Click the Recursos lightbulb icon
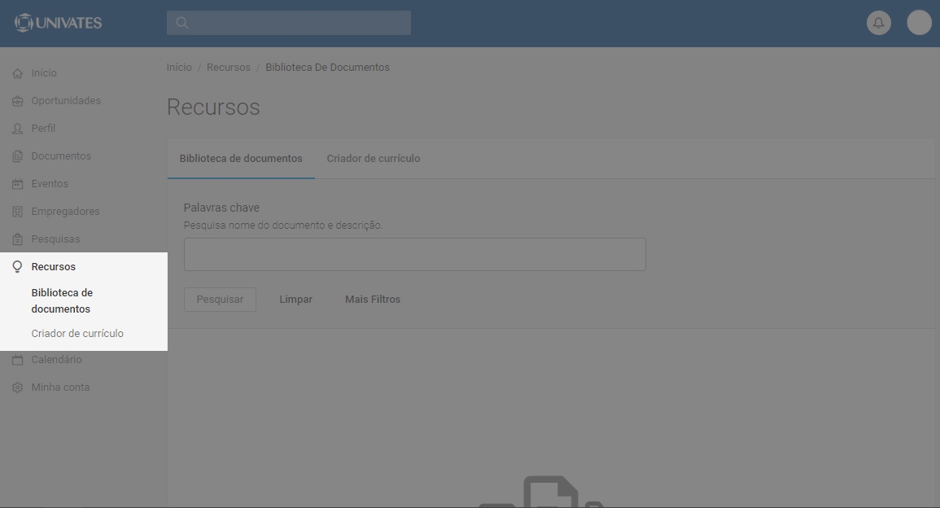The width and height of the screenshot is (940, 508). point(17,267)
